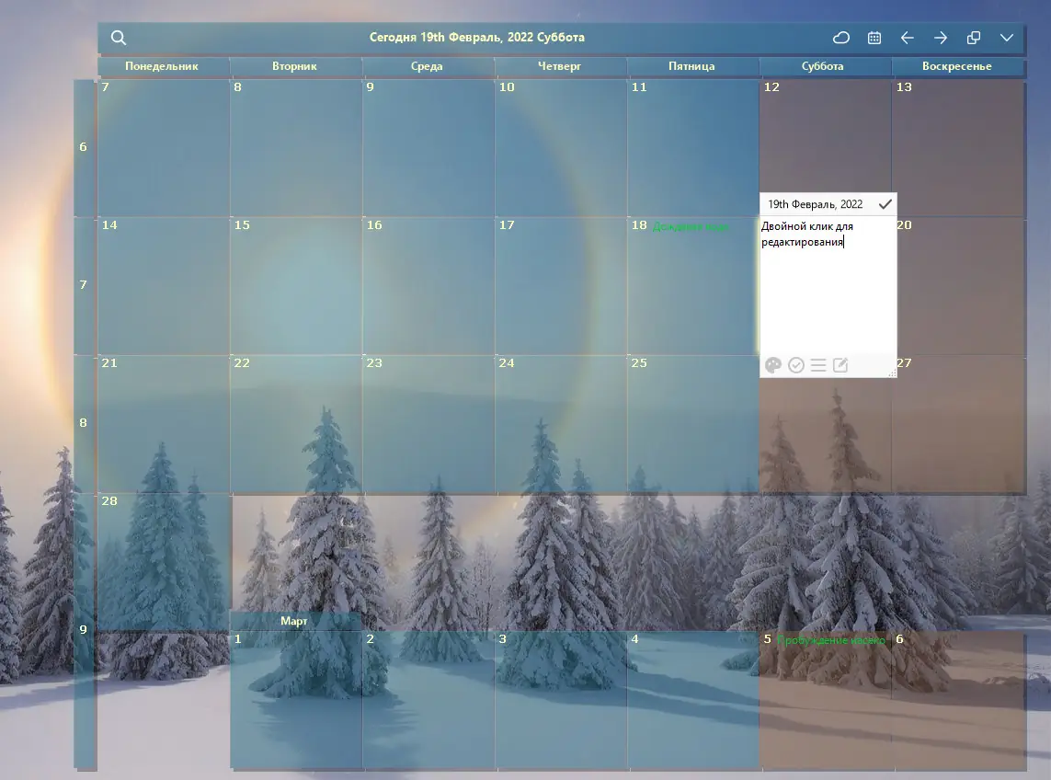This screenshot has height=780, width=1051.
Task: Mark the note as done with circle check
Action: pos(795,365)
